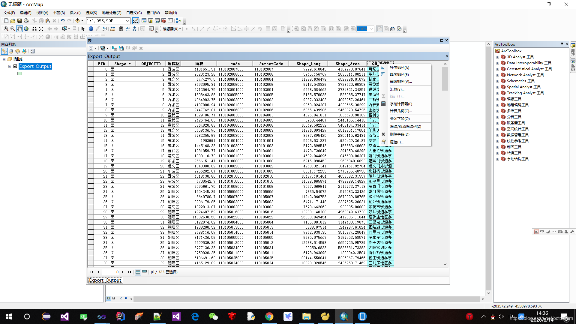This screenshot has width=576, height=324.
Task: Choose 字段计算器(F) from context menu
Action: [x=402, y=104]
